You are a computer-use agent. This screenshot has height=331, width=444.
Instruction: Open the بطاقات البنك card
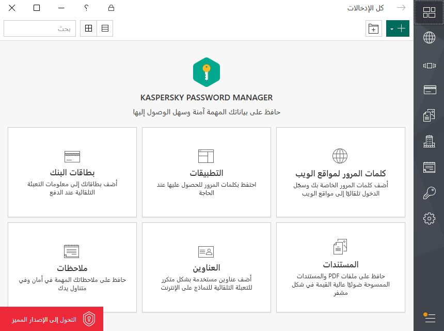point(72,172)
